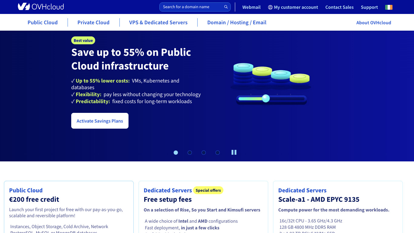Click Activate Savings Plans button
This screenshot has height=233, width=414.
click(x=100, y=121)
